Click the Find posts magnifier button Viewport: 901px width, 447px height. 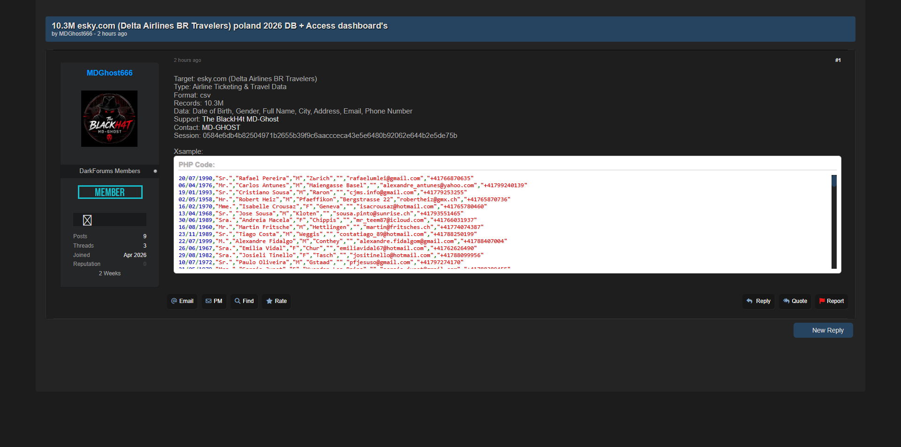pos(244,301)
